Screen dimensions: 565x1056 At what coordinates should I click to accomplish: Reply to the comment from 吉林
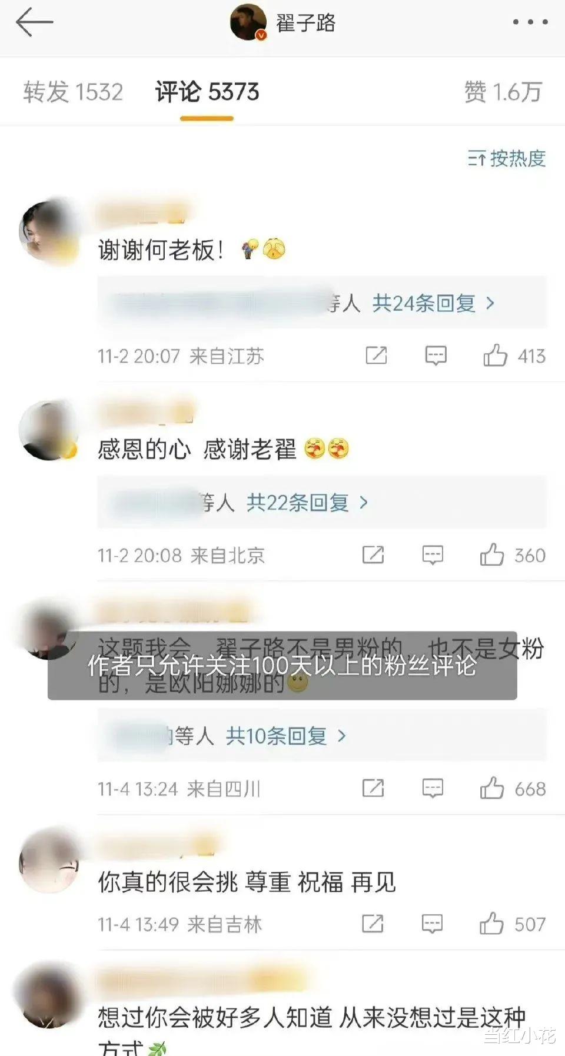(432, 924)
